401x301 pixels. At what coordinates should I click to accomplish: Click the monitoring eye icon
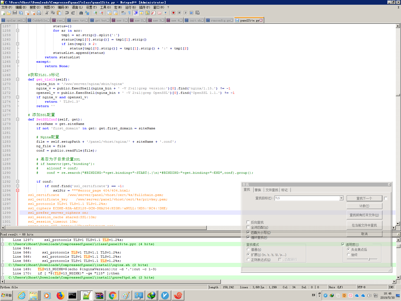[166, 13]
